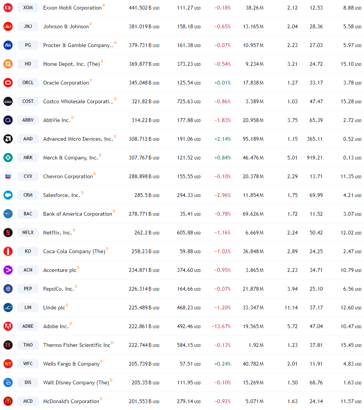Screen dimensions: 364x410
Task: Click the Accenture logo icon
Action: coord(8,270)
